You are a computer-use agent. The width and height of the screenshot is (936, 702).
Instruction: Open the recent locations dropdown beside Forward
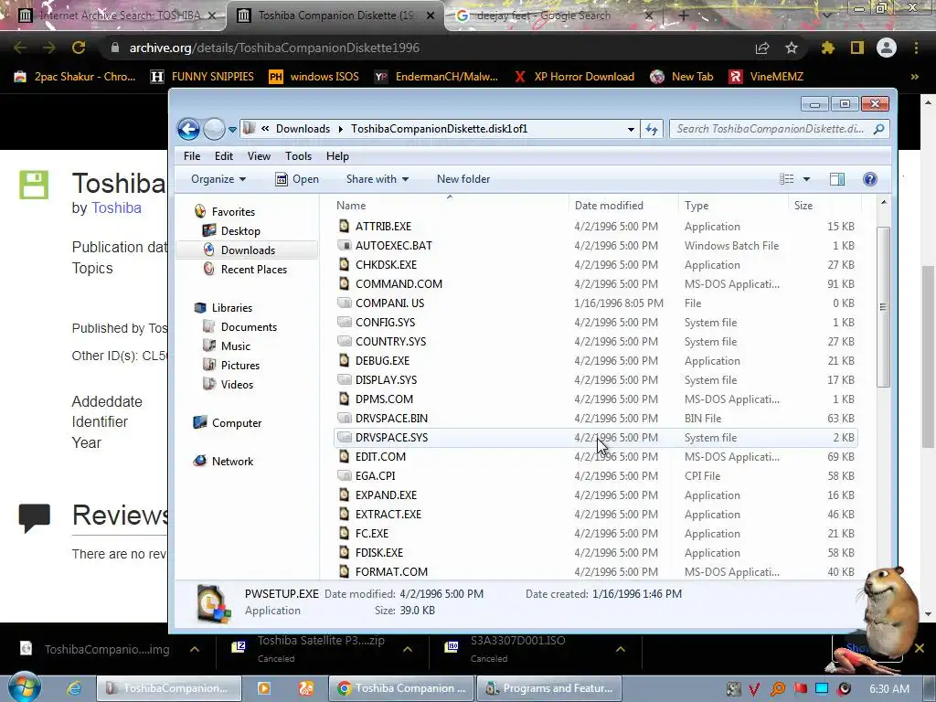coord(232,129)
